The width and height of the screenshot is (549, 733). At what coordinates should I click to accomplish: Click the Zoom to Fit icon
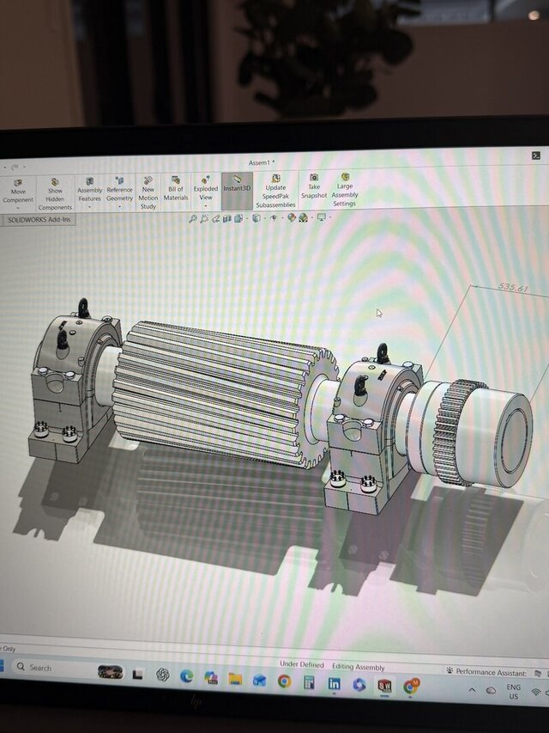192,219
